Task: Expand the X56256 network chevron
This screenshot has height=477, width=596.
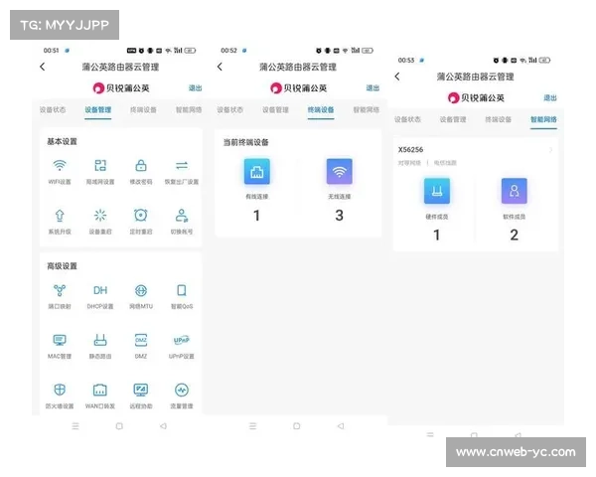Action: pyautogui.click(x=550, y=150)
